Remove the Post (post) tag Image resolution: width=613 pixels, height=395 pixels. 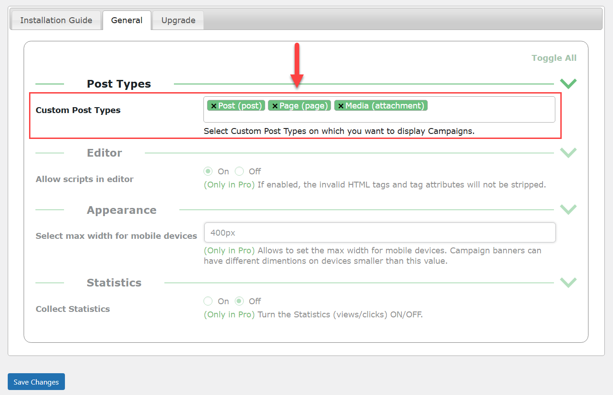tap(214, 106)
